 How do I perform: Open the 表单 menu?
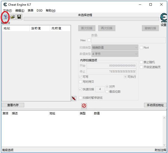tap(31, 11)
